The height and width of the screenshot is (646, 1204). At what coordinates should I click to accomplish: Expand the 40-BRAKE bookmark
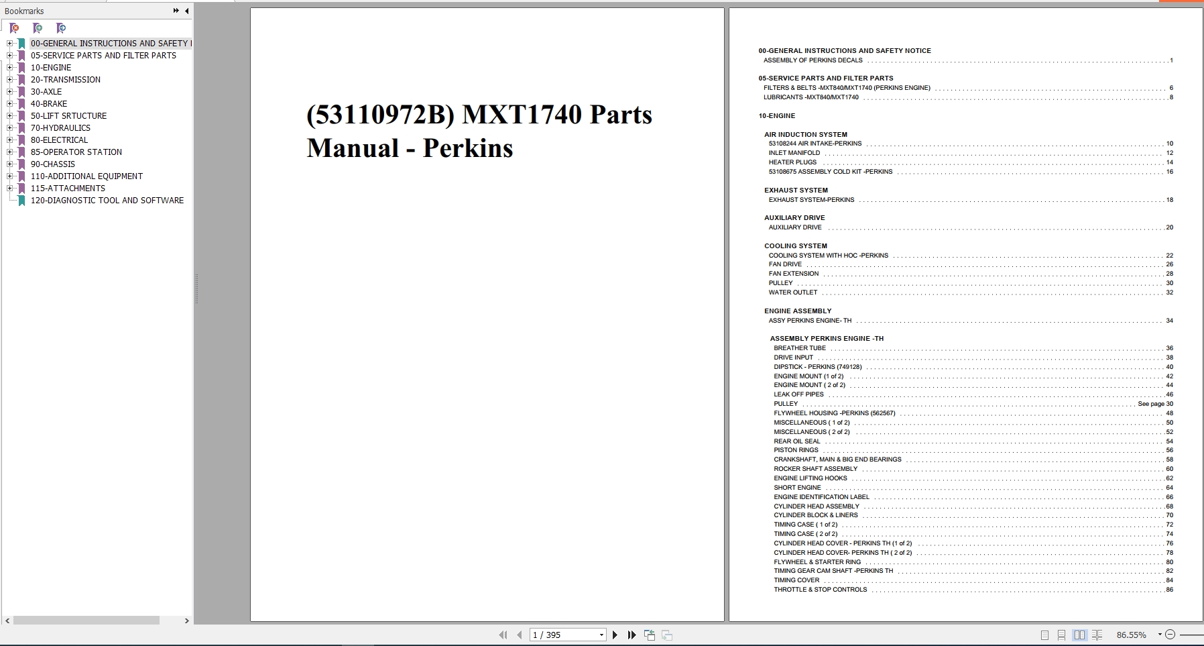pos(9,104)
